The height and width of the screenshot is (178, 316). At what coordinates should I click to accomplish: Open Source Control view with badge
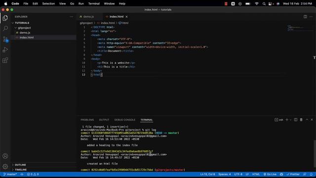[5, 39]
